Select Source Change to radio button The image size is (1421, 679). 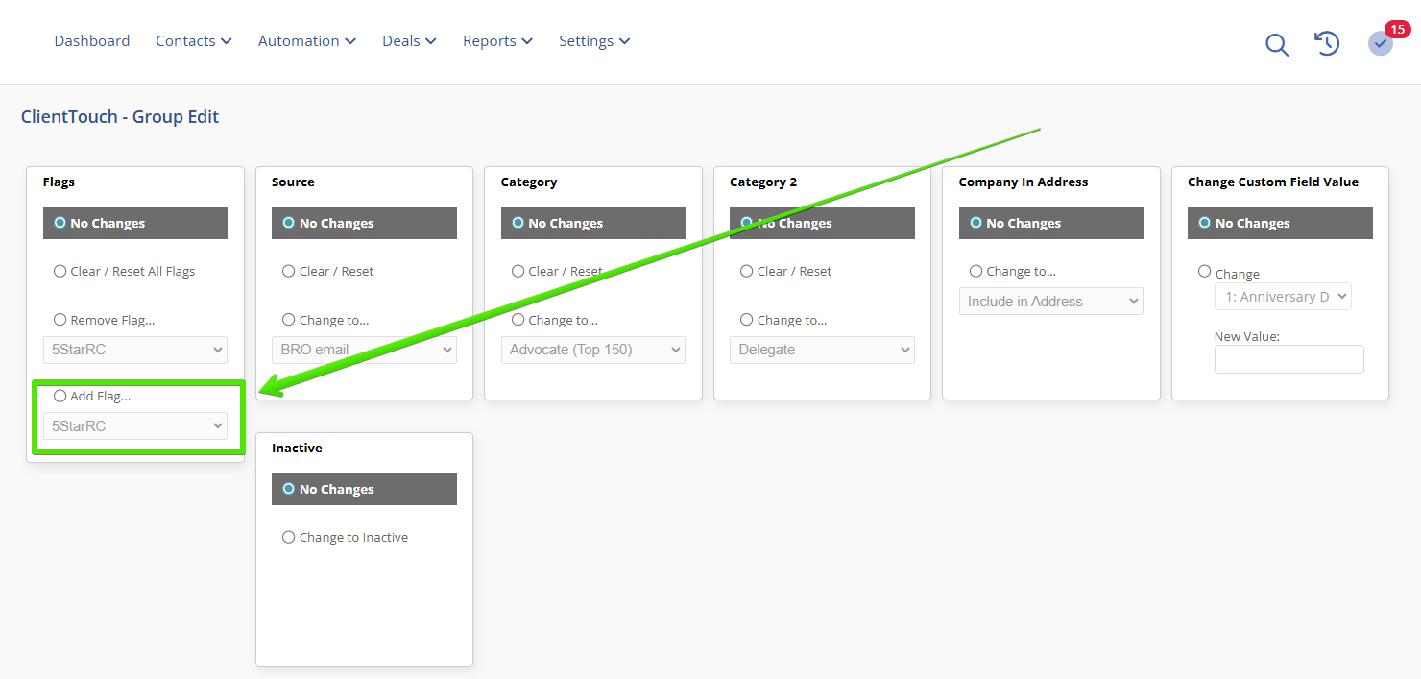pyautogui.click(x=289, y=321)
